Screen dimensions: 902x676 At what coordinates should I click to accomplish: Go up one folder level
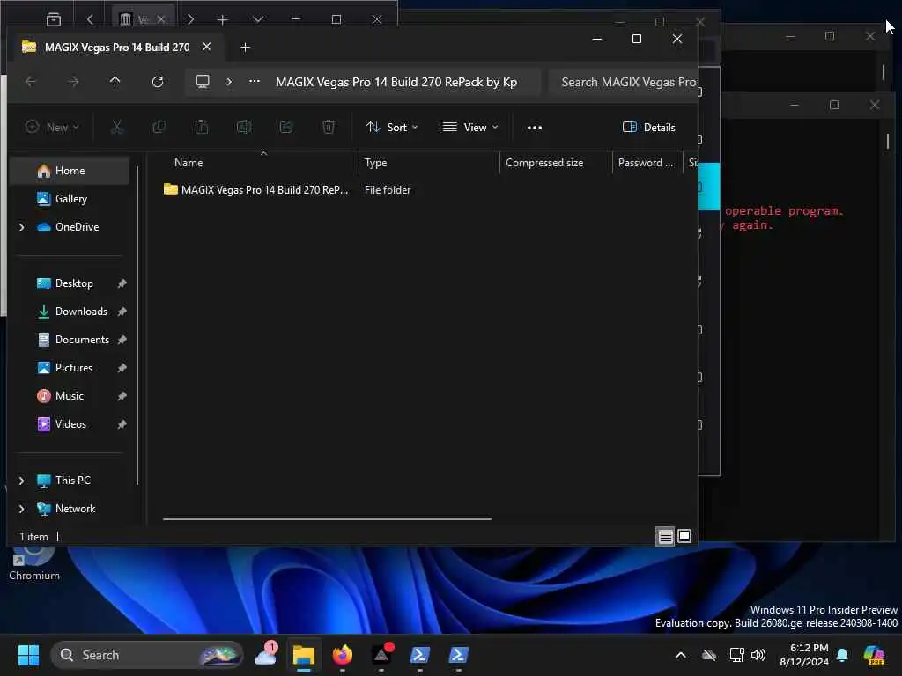[x=115, y=82]
